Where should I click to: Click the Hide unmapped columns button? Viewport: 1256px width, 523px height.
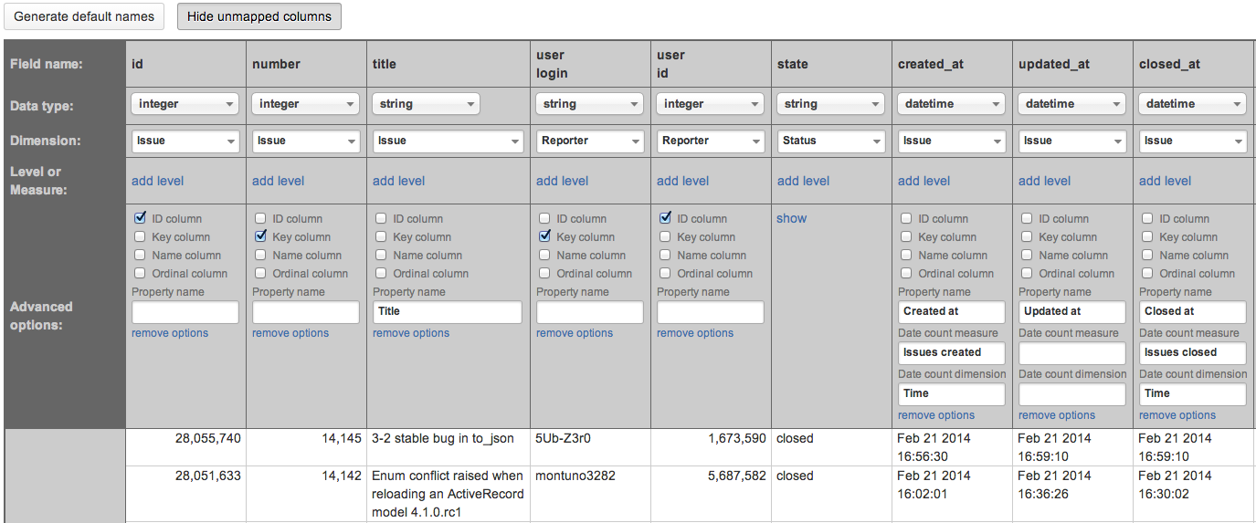[259, 16]
